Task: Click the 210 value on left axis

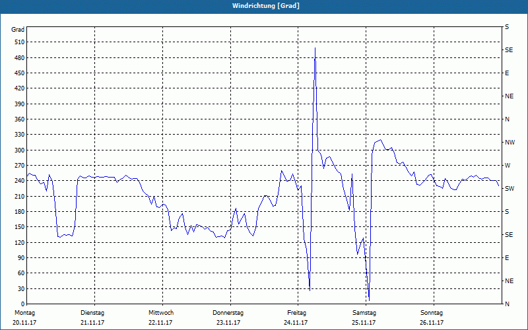Action: [x=20, y=196]
